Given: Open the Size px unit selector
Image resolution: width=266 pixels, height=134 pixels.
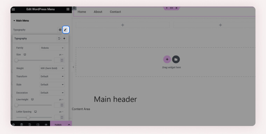Looking at the screenshot, I should pyautogui.click(x=61, y=55).
